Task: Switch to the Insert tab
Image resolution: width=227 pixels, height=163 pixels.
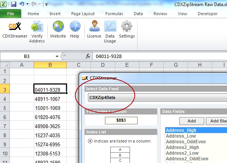Action: tap(55, 14)
